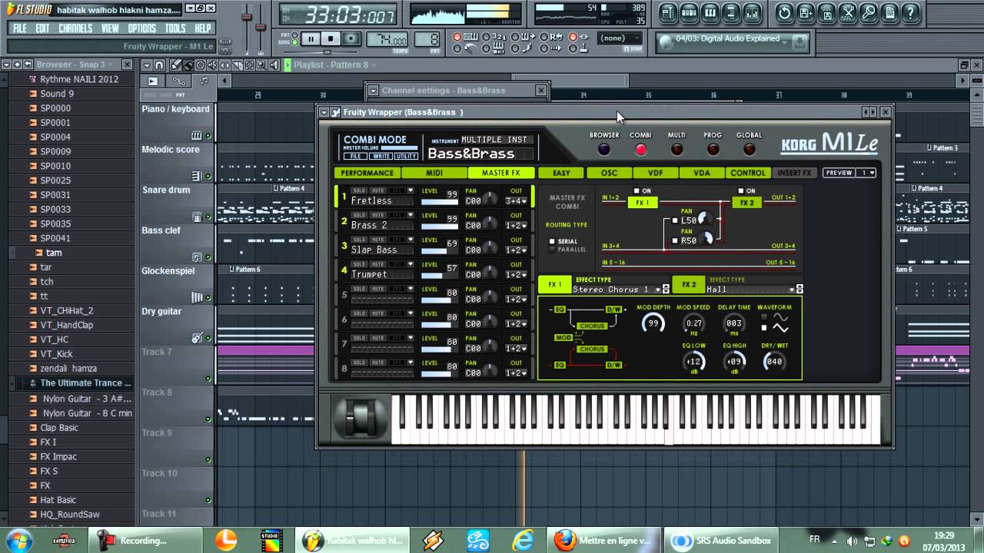Adjust the Slap Bass LEVEL slider
The width and height of the screenshot is (984, 553).
click(439, 253)
